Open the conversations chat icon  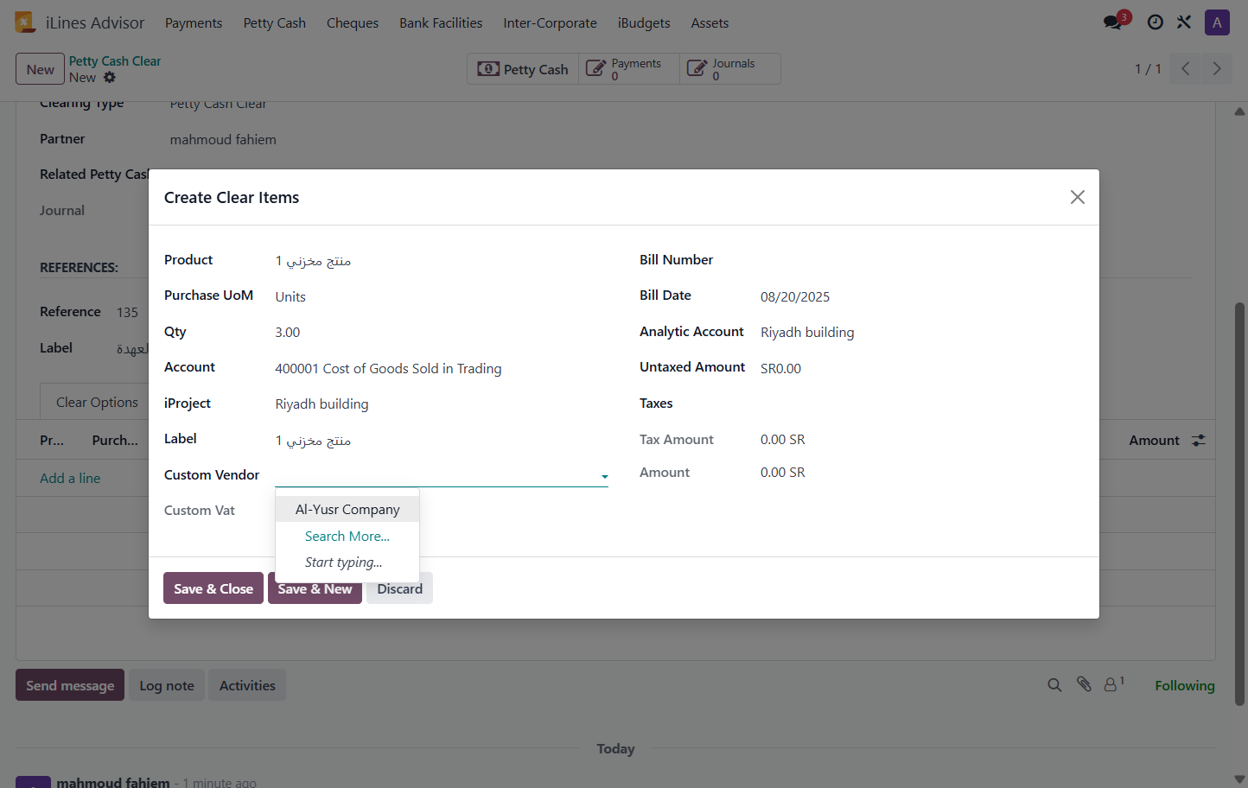1113,22
